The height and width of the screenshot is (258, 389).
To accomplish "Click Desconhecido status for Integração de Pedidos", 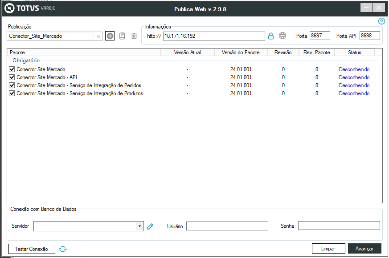I will click(354, 85).
